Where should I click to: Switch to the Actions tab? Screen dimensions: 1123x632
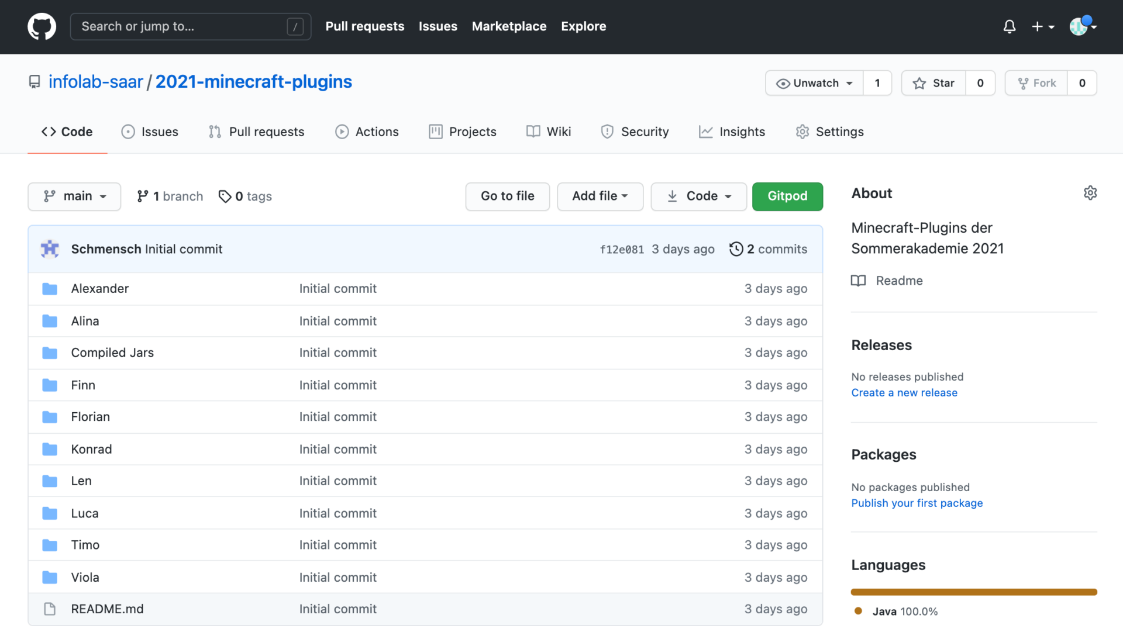367,132
